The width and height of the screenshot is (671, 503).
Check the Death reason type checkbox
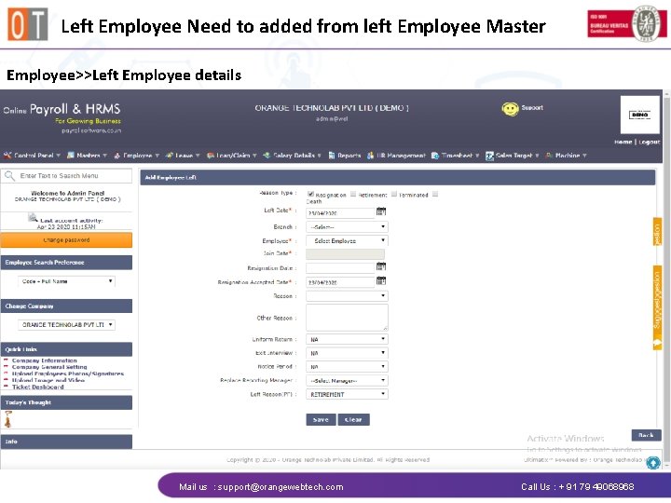pos(435,194)
